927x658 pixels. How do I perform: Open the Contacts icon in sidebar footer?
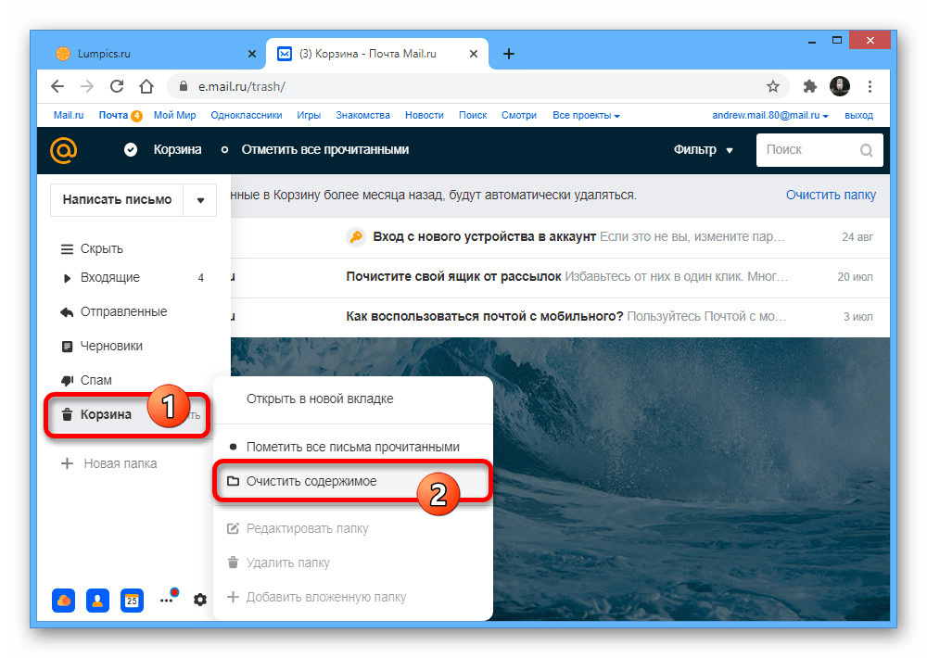97,600
